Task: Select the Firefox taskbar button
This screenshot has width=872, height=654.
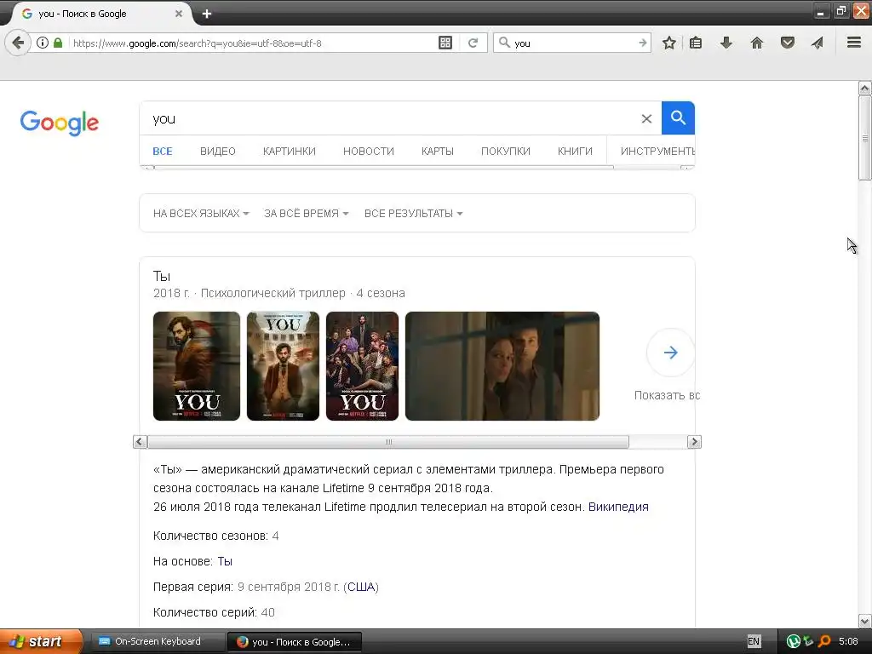Action: (x=295, y=642)
